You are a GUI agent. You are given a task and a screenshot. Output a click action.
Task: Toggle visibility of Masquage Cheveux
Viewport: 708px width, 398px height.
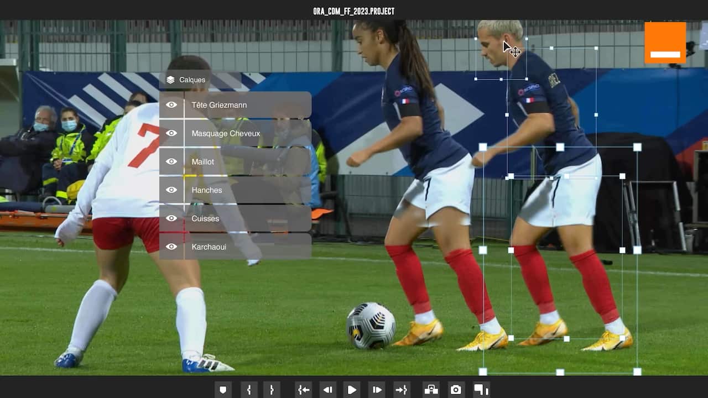pos(172,133)
